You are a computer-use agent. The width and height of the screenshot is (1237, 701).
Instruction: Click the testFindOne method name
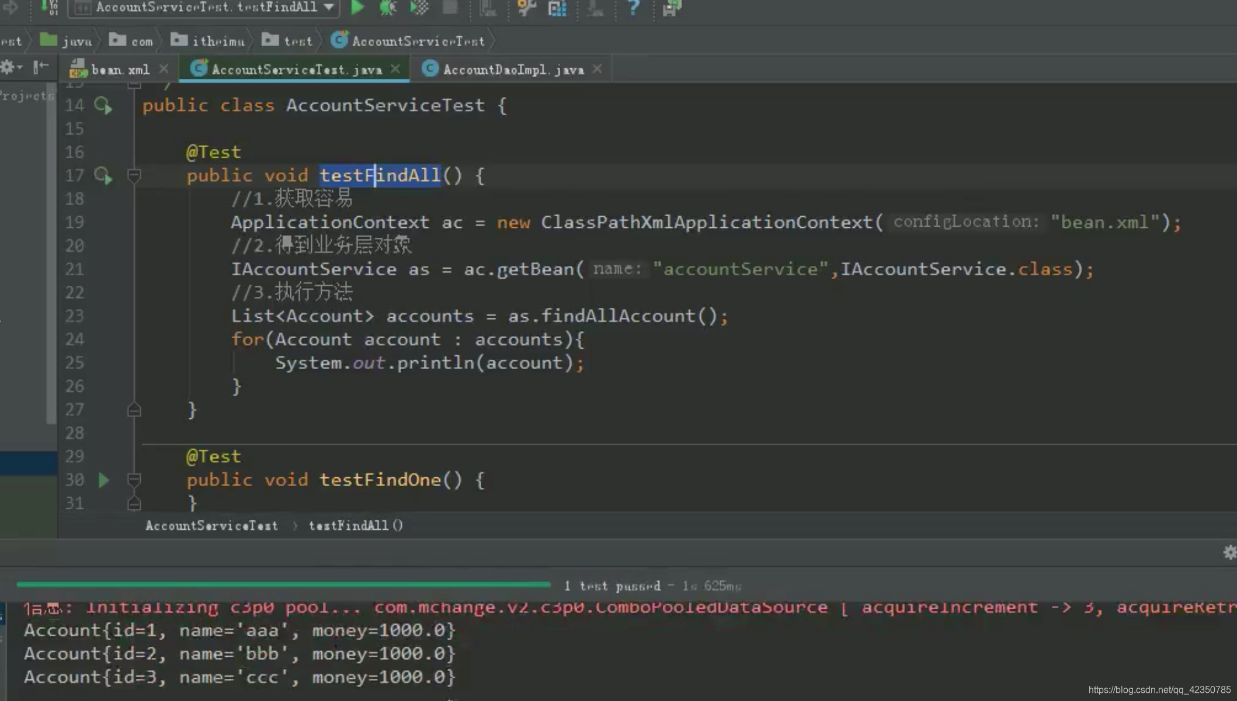(380, 480)
